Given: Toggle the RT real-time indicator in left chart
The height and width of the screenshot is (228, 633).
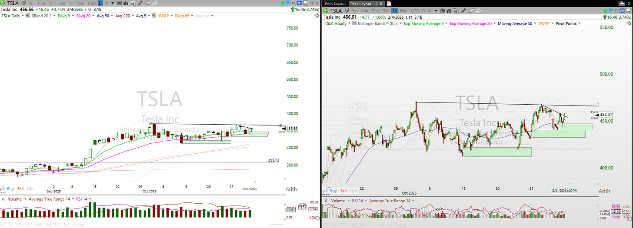Looking at the screenshot, I should [x=293, y=3].
